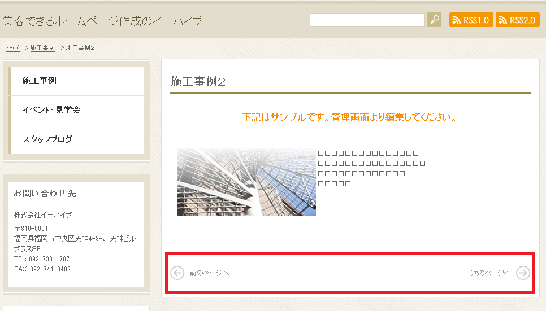Open イベント・見学会 in the sidebar menu
Screen dimensions: 546x311
tap(51, 110)
